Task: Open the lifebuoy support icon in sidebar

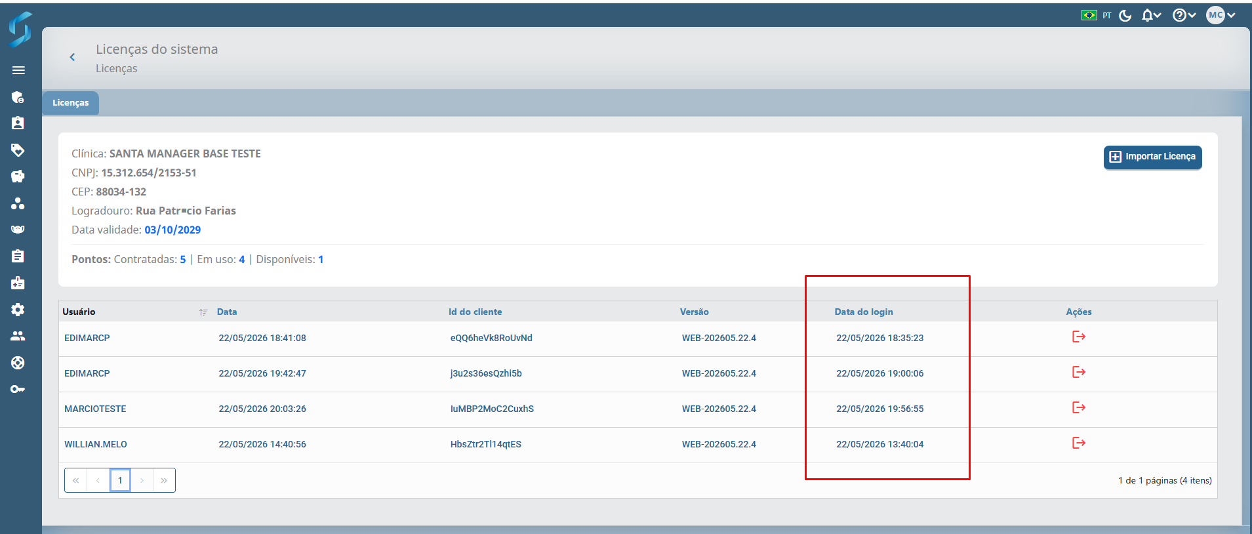Action: click(x=18, y=363)
